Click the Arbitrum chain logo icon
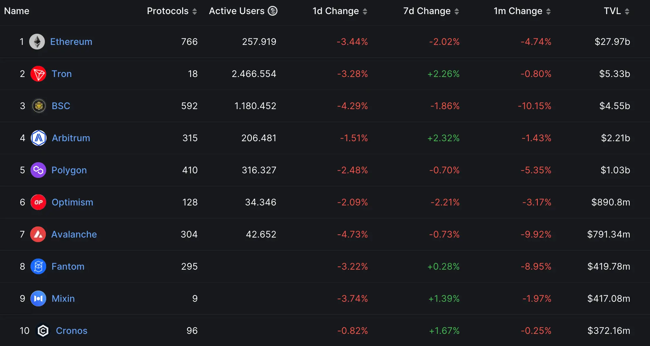Viewport: 650px width, 346px height. tap(39, 138)
